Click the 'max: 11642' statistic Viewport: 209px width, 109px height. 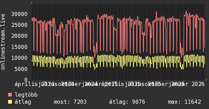pos(184,102)
